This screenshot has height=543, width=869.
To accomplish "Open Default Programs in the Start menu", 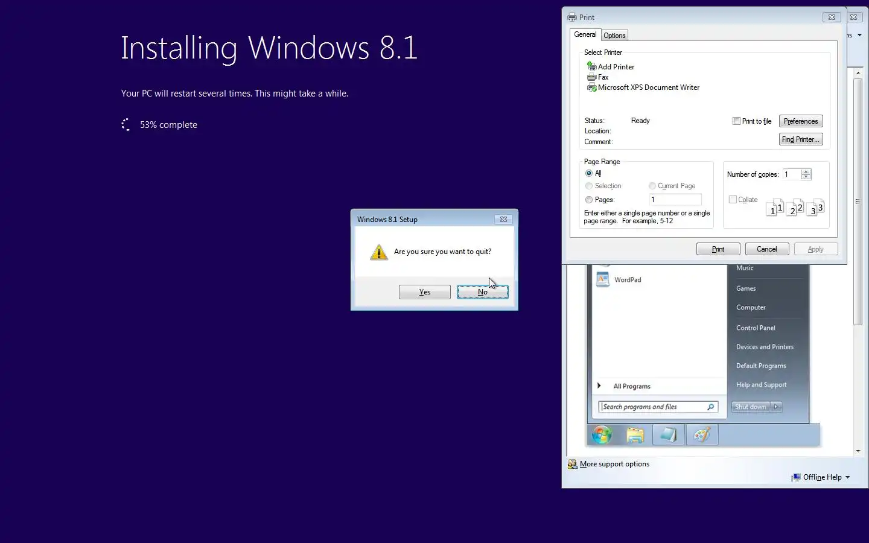I will [761, 366].
